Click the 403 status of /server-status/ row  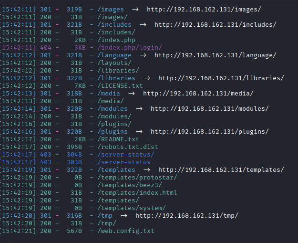pyautogui.click(x=46, y=154)
